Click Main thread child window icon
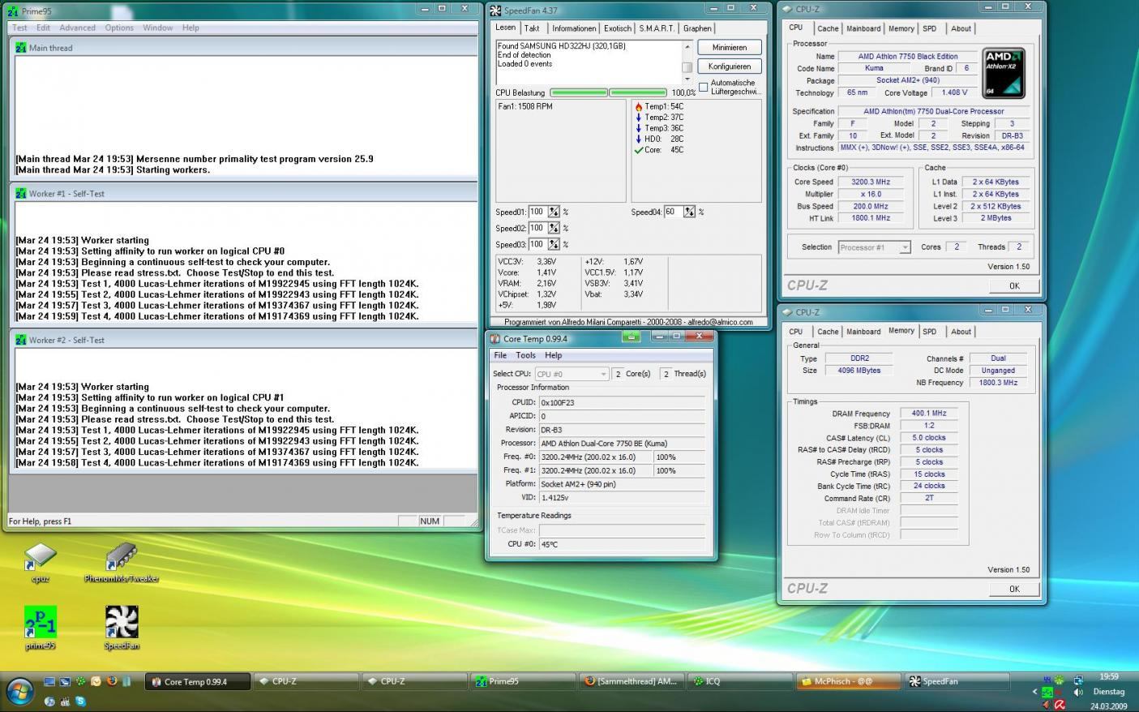This screenshot has height=712, width=1139. (x=21, y=48)
